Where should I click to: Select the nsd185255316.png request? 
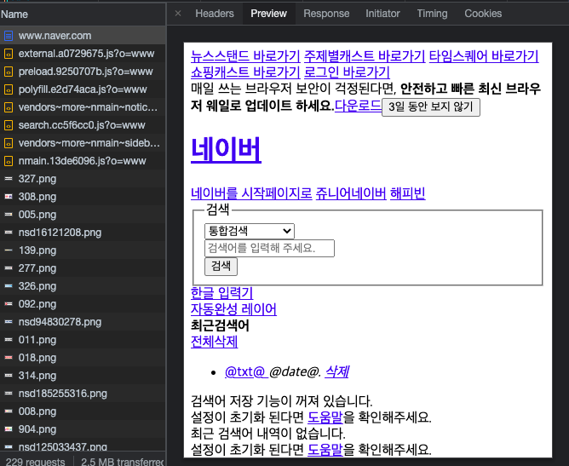tap(83, 394)
